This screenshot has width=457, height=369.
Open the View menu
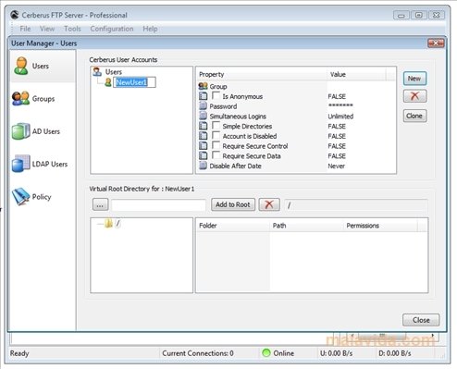(47, 29)
